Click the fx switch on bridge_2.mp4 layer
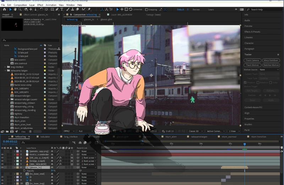Screen dimensions: 284x185 (x=60, y=161)
